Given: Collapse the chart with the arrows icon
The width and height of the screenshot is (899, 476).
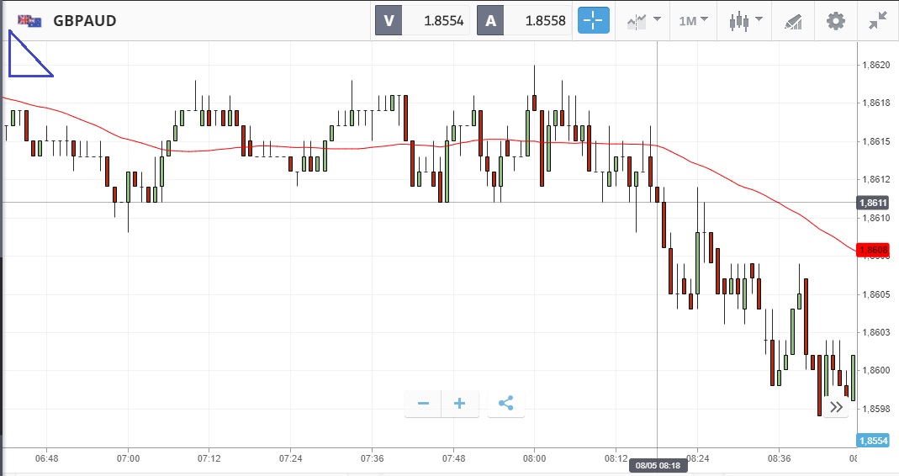Looking at the screenshot, I should tap(878, 21).
